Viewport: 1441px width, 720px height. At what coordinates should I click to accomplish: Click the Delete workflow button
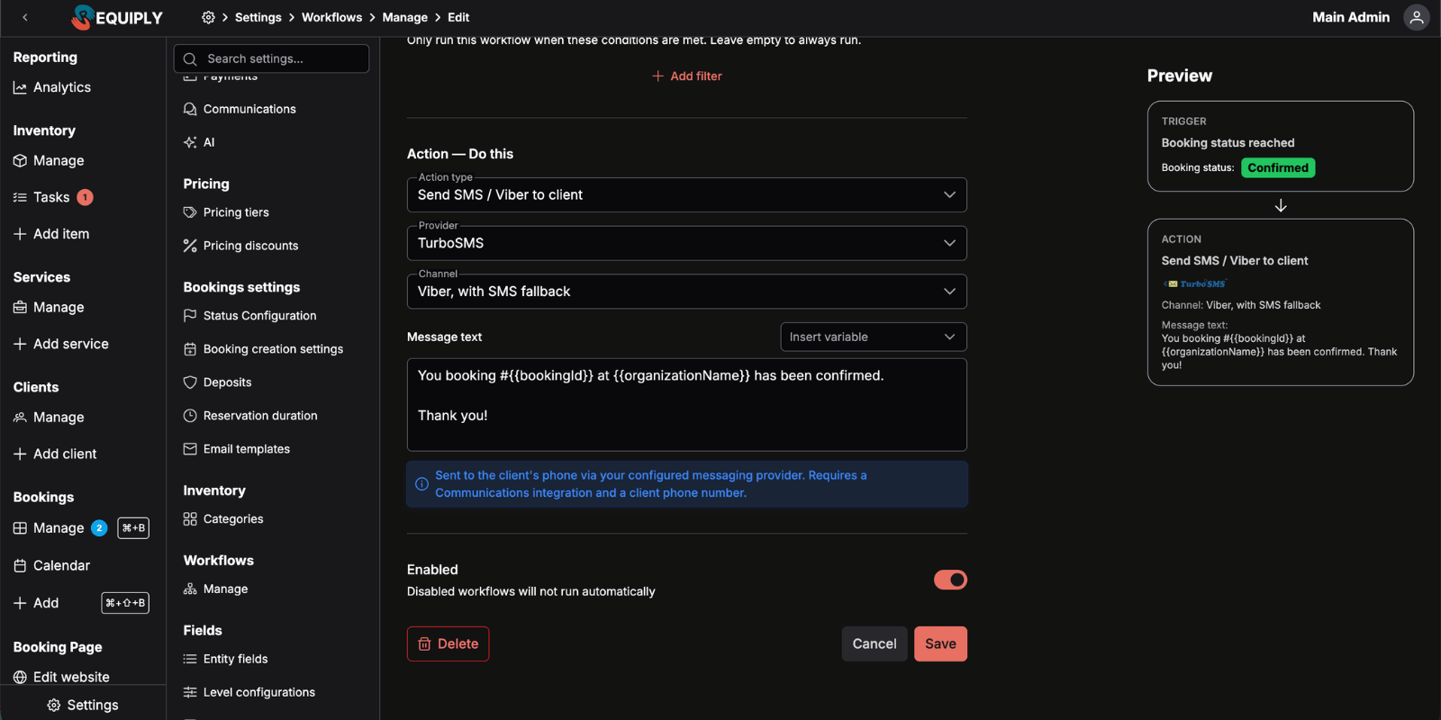coord(448,643)
